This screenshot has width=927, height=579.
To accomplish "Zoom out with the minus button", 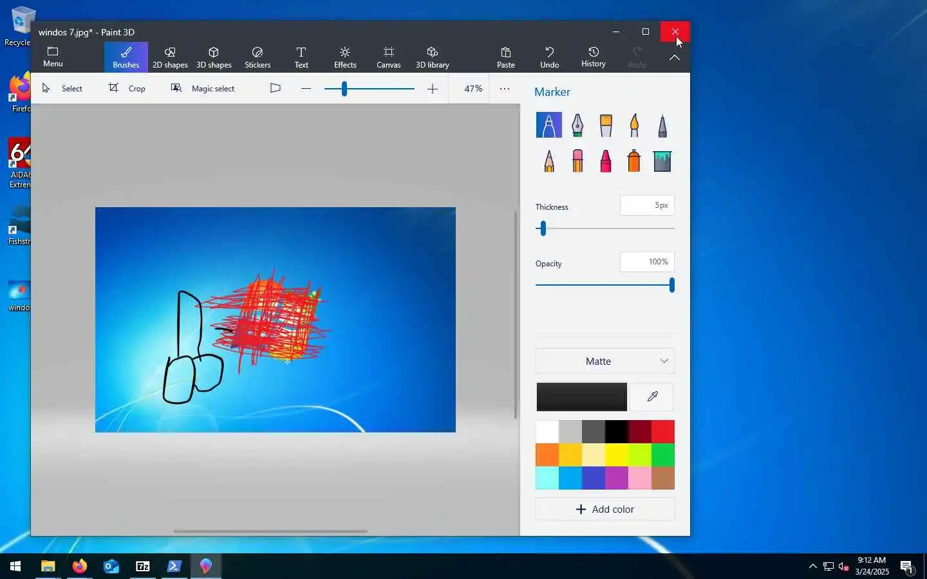I will click(306, 89).
